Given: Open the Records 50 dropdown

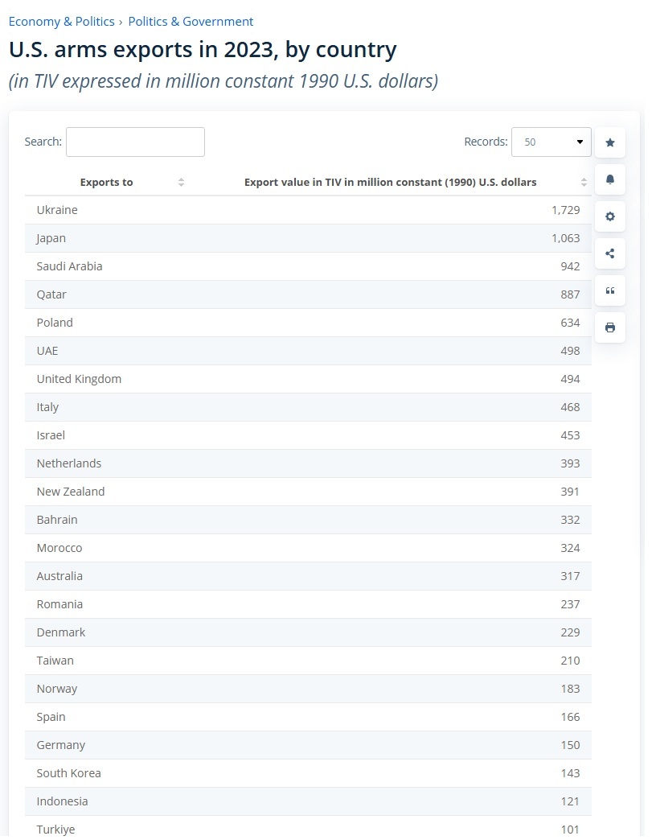Looking at the screenshot, I should coord(551,142).
